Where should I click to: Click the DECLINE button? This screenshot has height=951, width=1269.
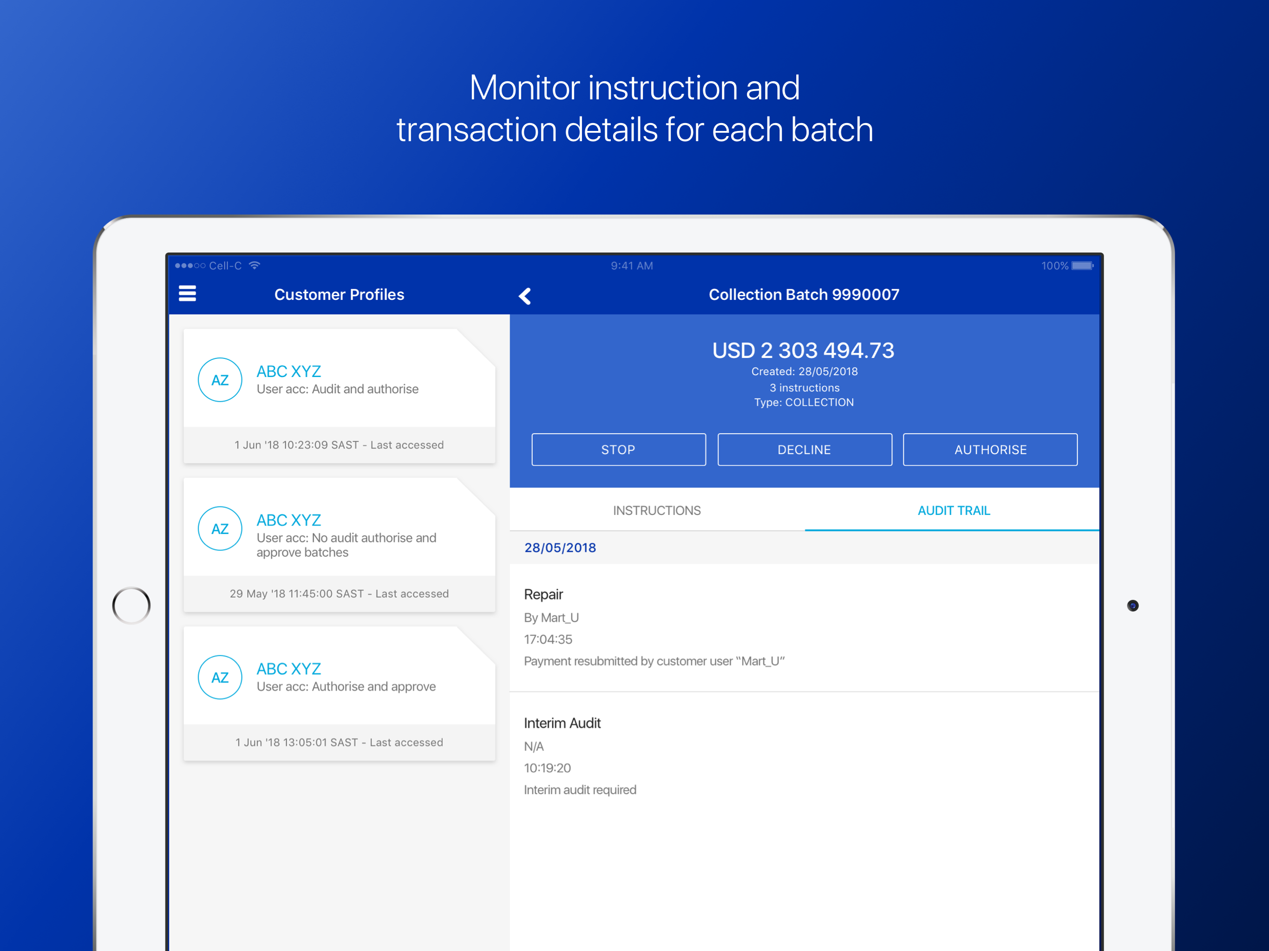[x=805, y=449]
